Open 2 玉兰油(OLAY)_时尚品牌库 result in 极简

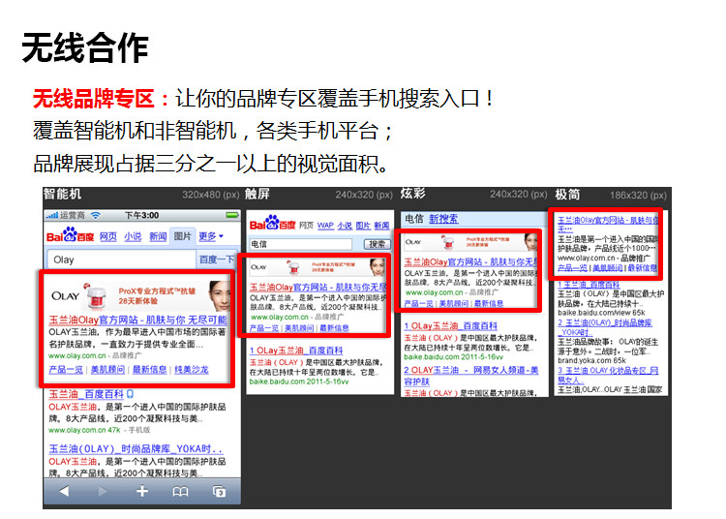coord(605,327)
